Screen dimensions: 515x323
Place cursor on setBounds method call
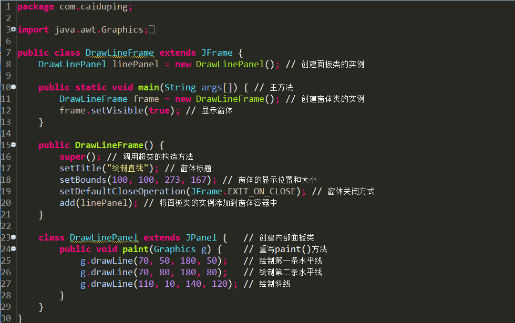pyautogui.click(x=83, y=180)
